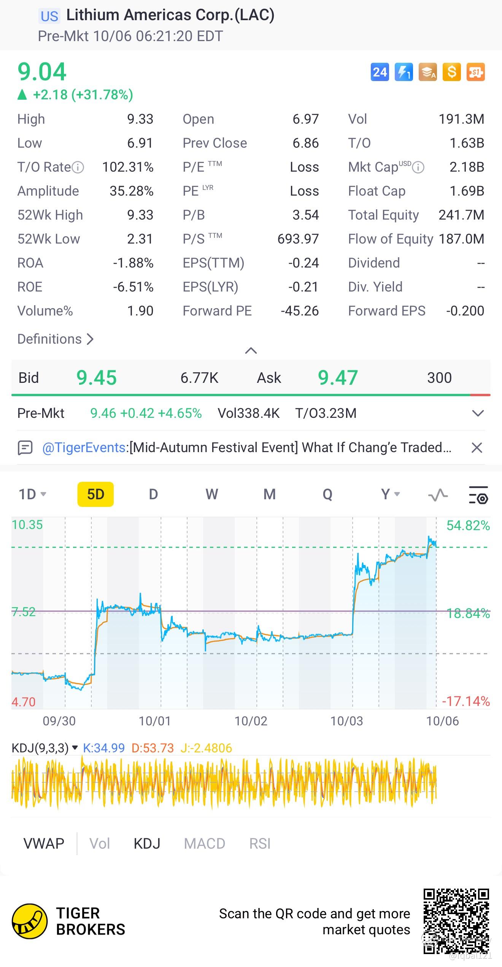Toggle the Vol sub-chart indicator

point(100,844)
